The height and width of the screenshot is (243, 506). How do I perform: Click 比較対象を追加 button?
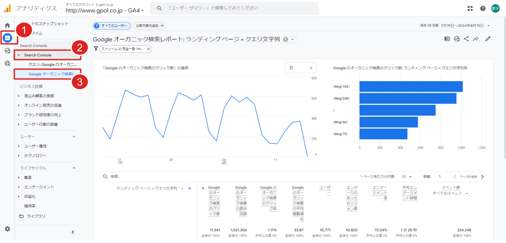[149, 26]
